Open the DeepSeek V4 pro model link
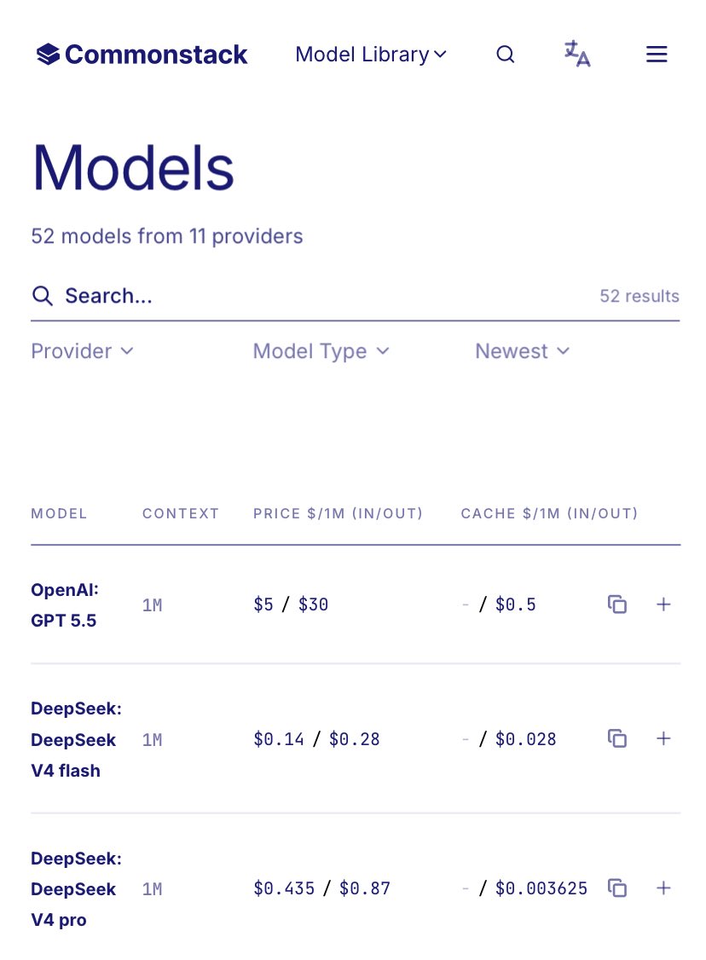 (x=76, y=888)
